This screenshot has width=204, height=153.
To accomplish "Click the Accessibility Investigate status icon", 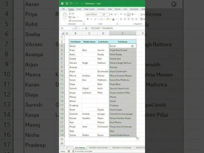I will (73, 151).
